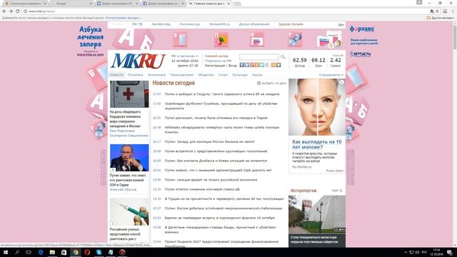
Task: Open the 'Культура' section
Action: tap(240, 75)
